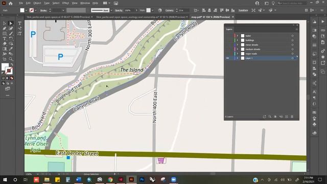This screenshot has width=327, height=184.
Task: Expand the buildings layer contents
Action: tap(237, 40)
